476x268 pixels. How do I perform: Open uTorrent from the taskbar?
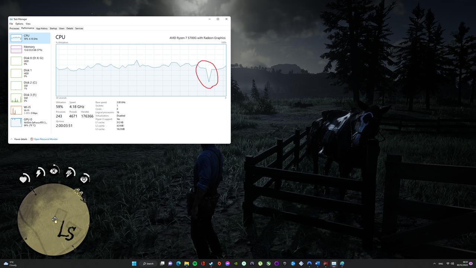click(x=260, y=264)
